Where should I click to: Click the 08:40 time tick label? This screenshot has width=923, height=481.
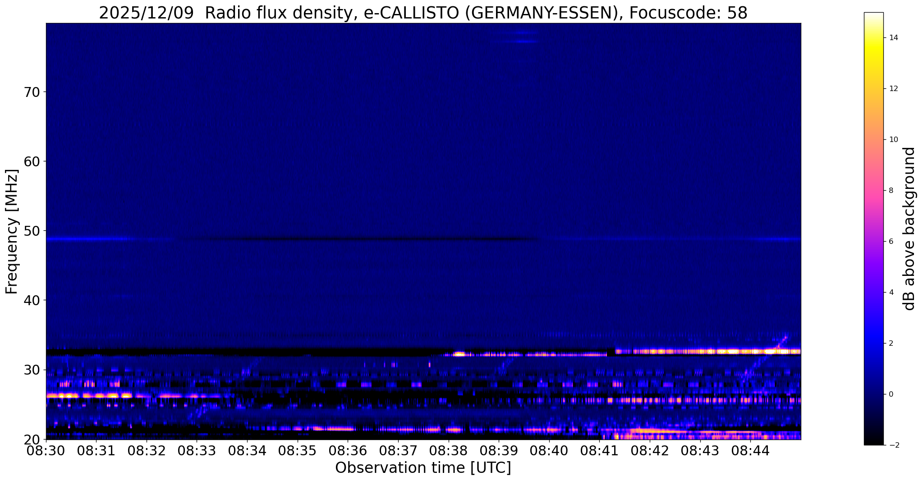549,450
